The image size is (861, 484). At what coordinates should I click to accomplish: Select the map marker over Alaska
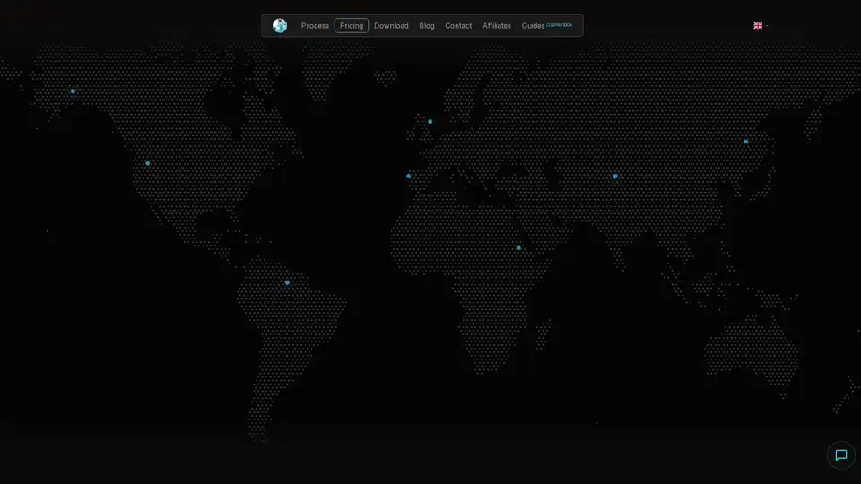coord(74,91)
